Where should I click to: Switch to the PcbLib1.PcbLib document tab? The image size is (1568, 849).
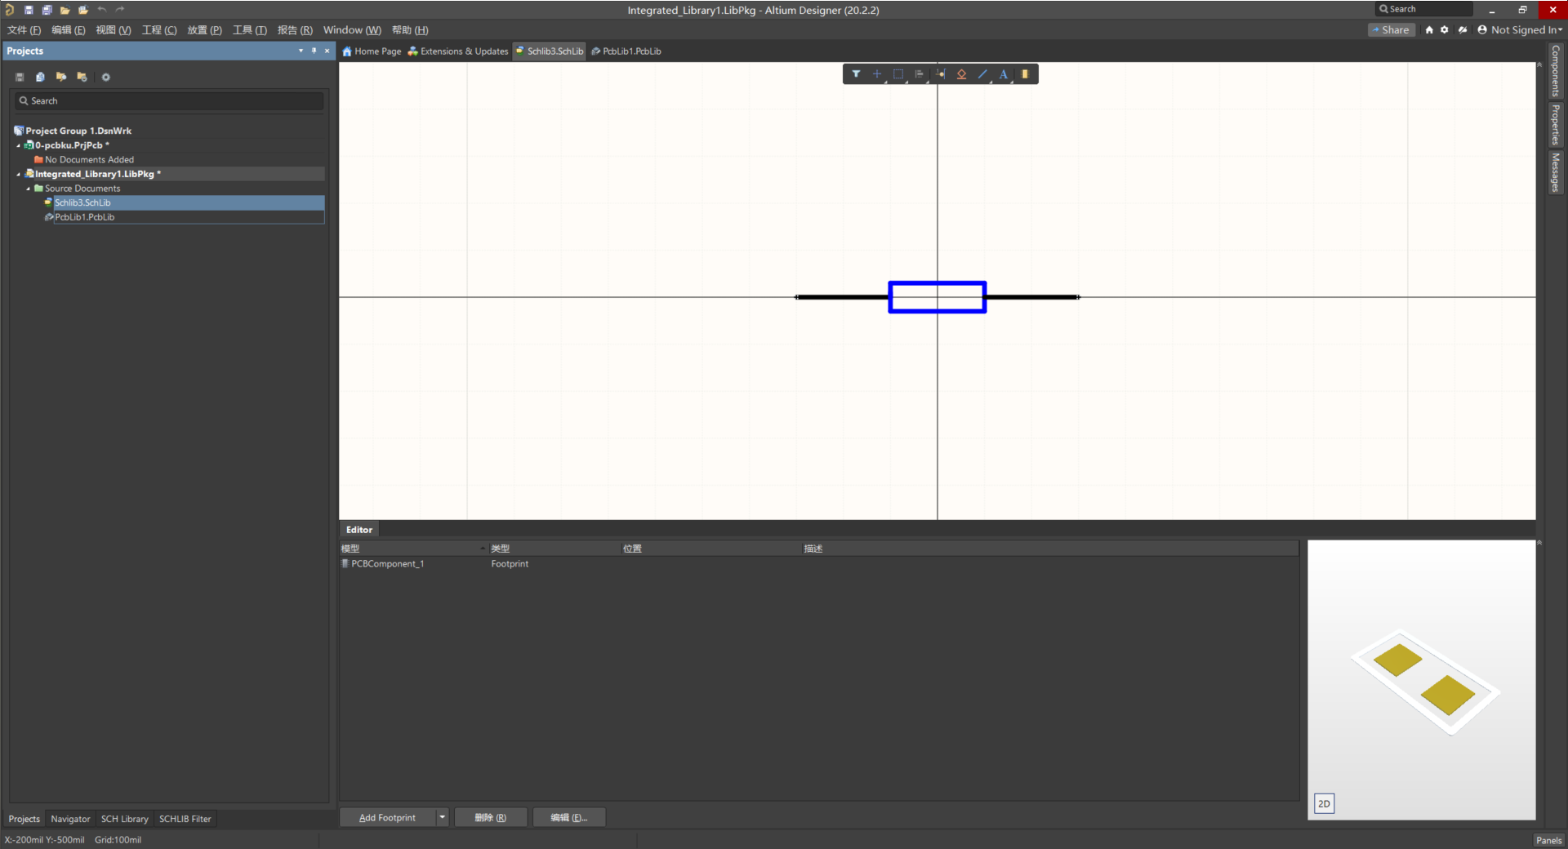click(626, 51)
